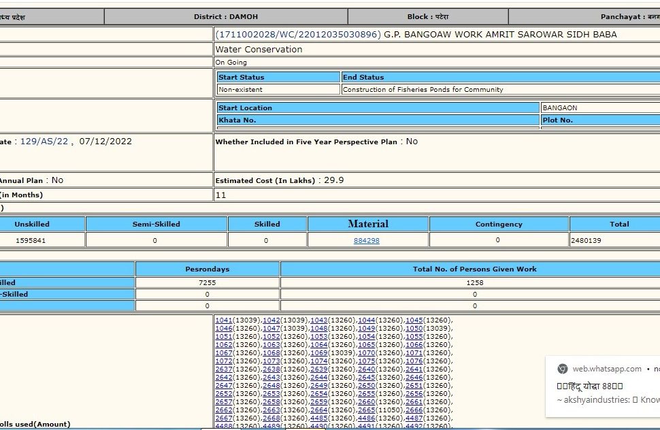The height and width of the screenshot is (430, 660).
Task: Open muster roll 4487 link
Action: point(414,418)
